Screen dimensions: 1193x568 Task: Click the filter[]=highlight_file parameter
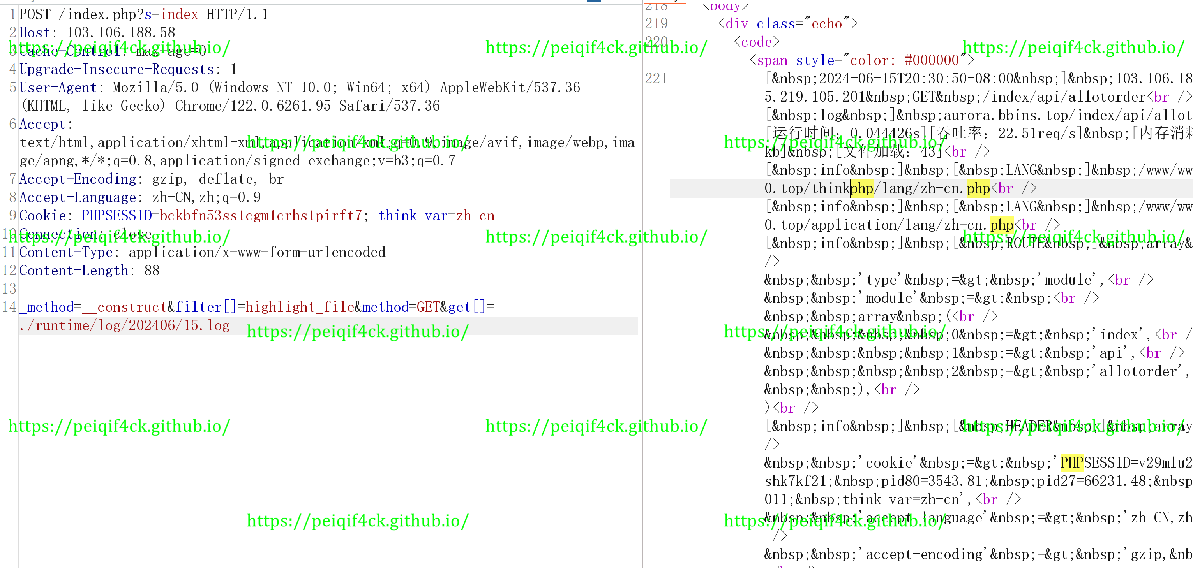[265, 307]
